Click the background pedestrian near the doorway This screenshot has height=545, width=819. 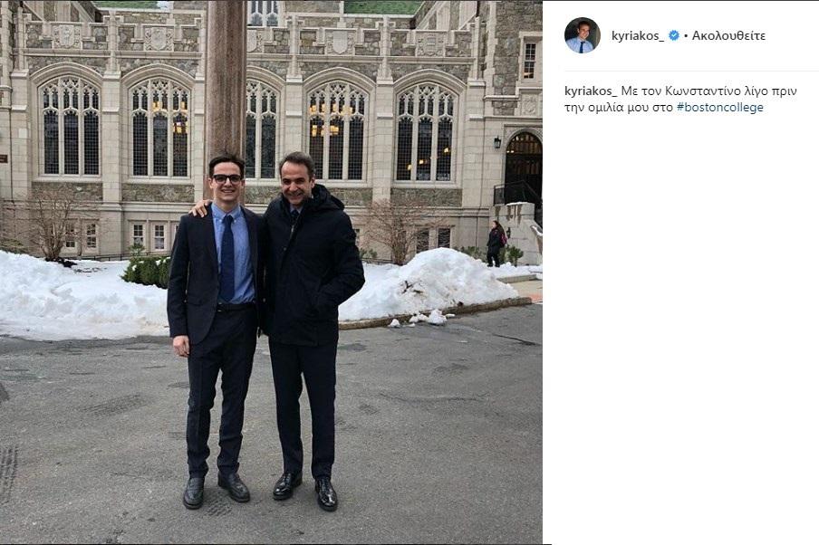pyautogui.click(x=495, y=243)
